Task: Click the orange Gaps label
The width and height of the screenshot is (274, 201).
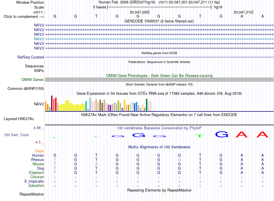Action: [x=39, y=151]
